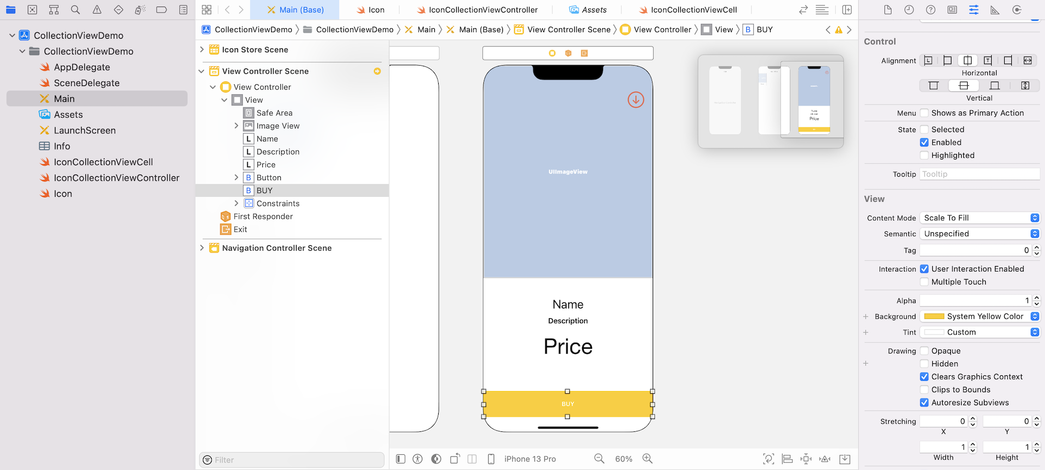The image size is (1045, 470).
Task: Open the Content Mode dropdown
Action: click(979, 218)
